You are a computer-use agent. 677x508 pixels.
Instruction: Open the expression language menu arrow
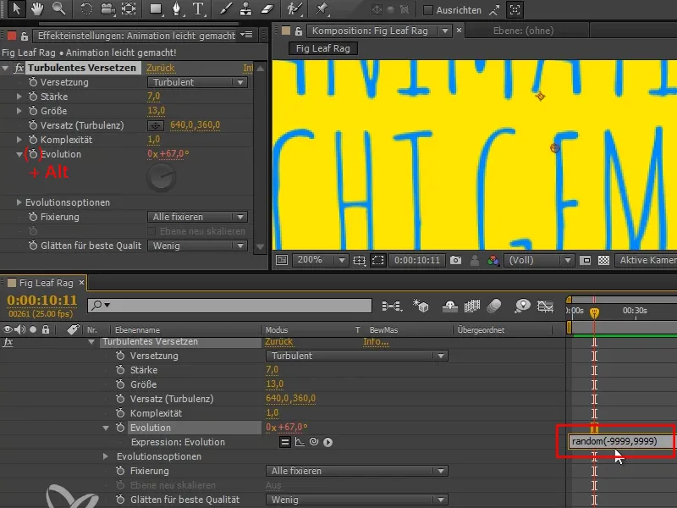(x=327, y=442)
